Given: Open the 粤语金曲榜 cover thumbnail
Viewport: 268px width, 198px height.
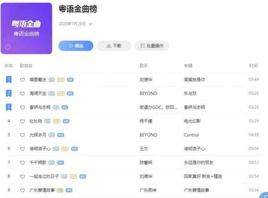Looking at the screenshot, I should (26, 29).
